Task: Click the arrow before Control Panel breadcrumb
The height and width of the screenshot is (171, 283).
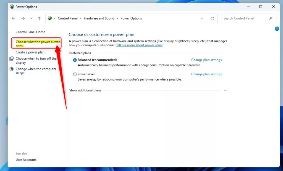Action: click(x=54, y=18)
